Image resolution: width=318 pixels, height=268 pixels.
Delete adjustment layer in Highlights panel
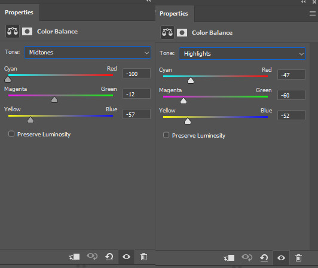[x=298, y=258]
